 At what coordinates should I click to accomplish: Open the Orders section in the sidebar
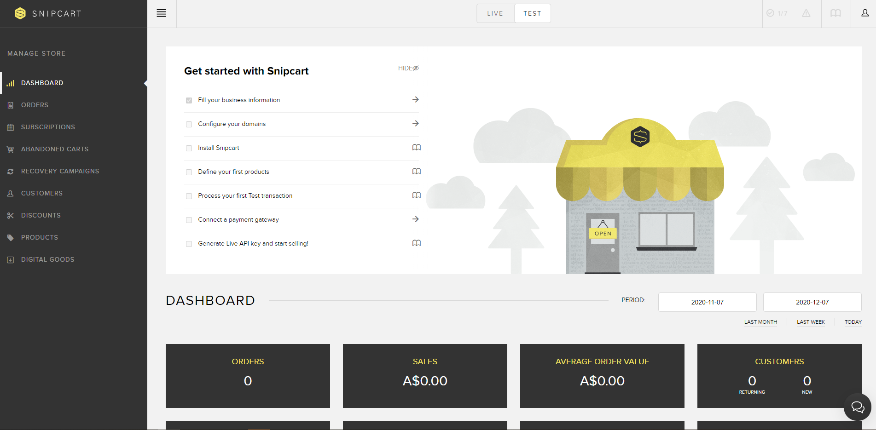coord(35,105)
